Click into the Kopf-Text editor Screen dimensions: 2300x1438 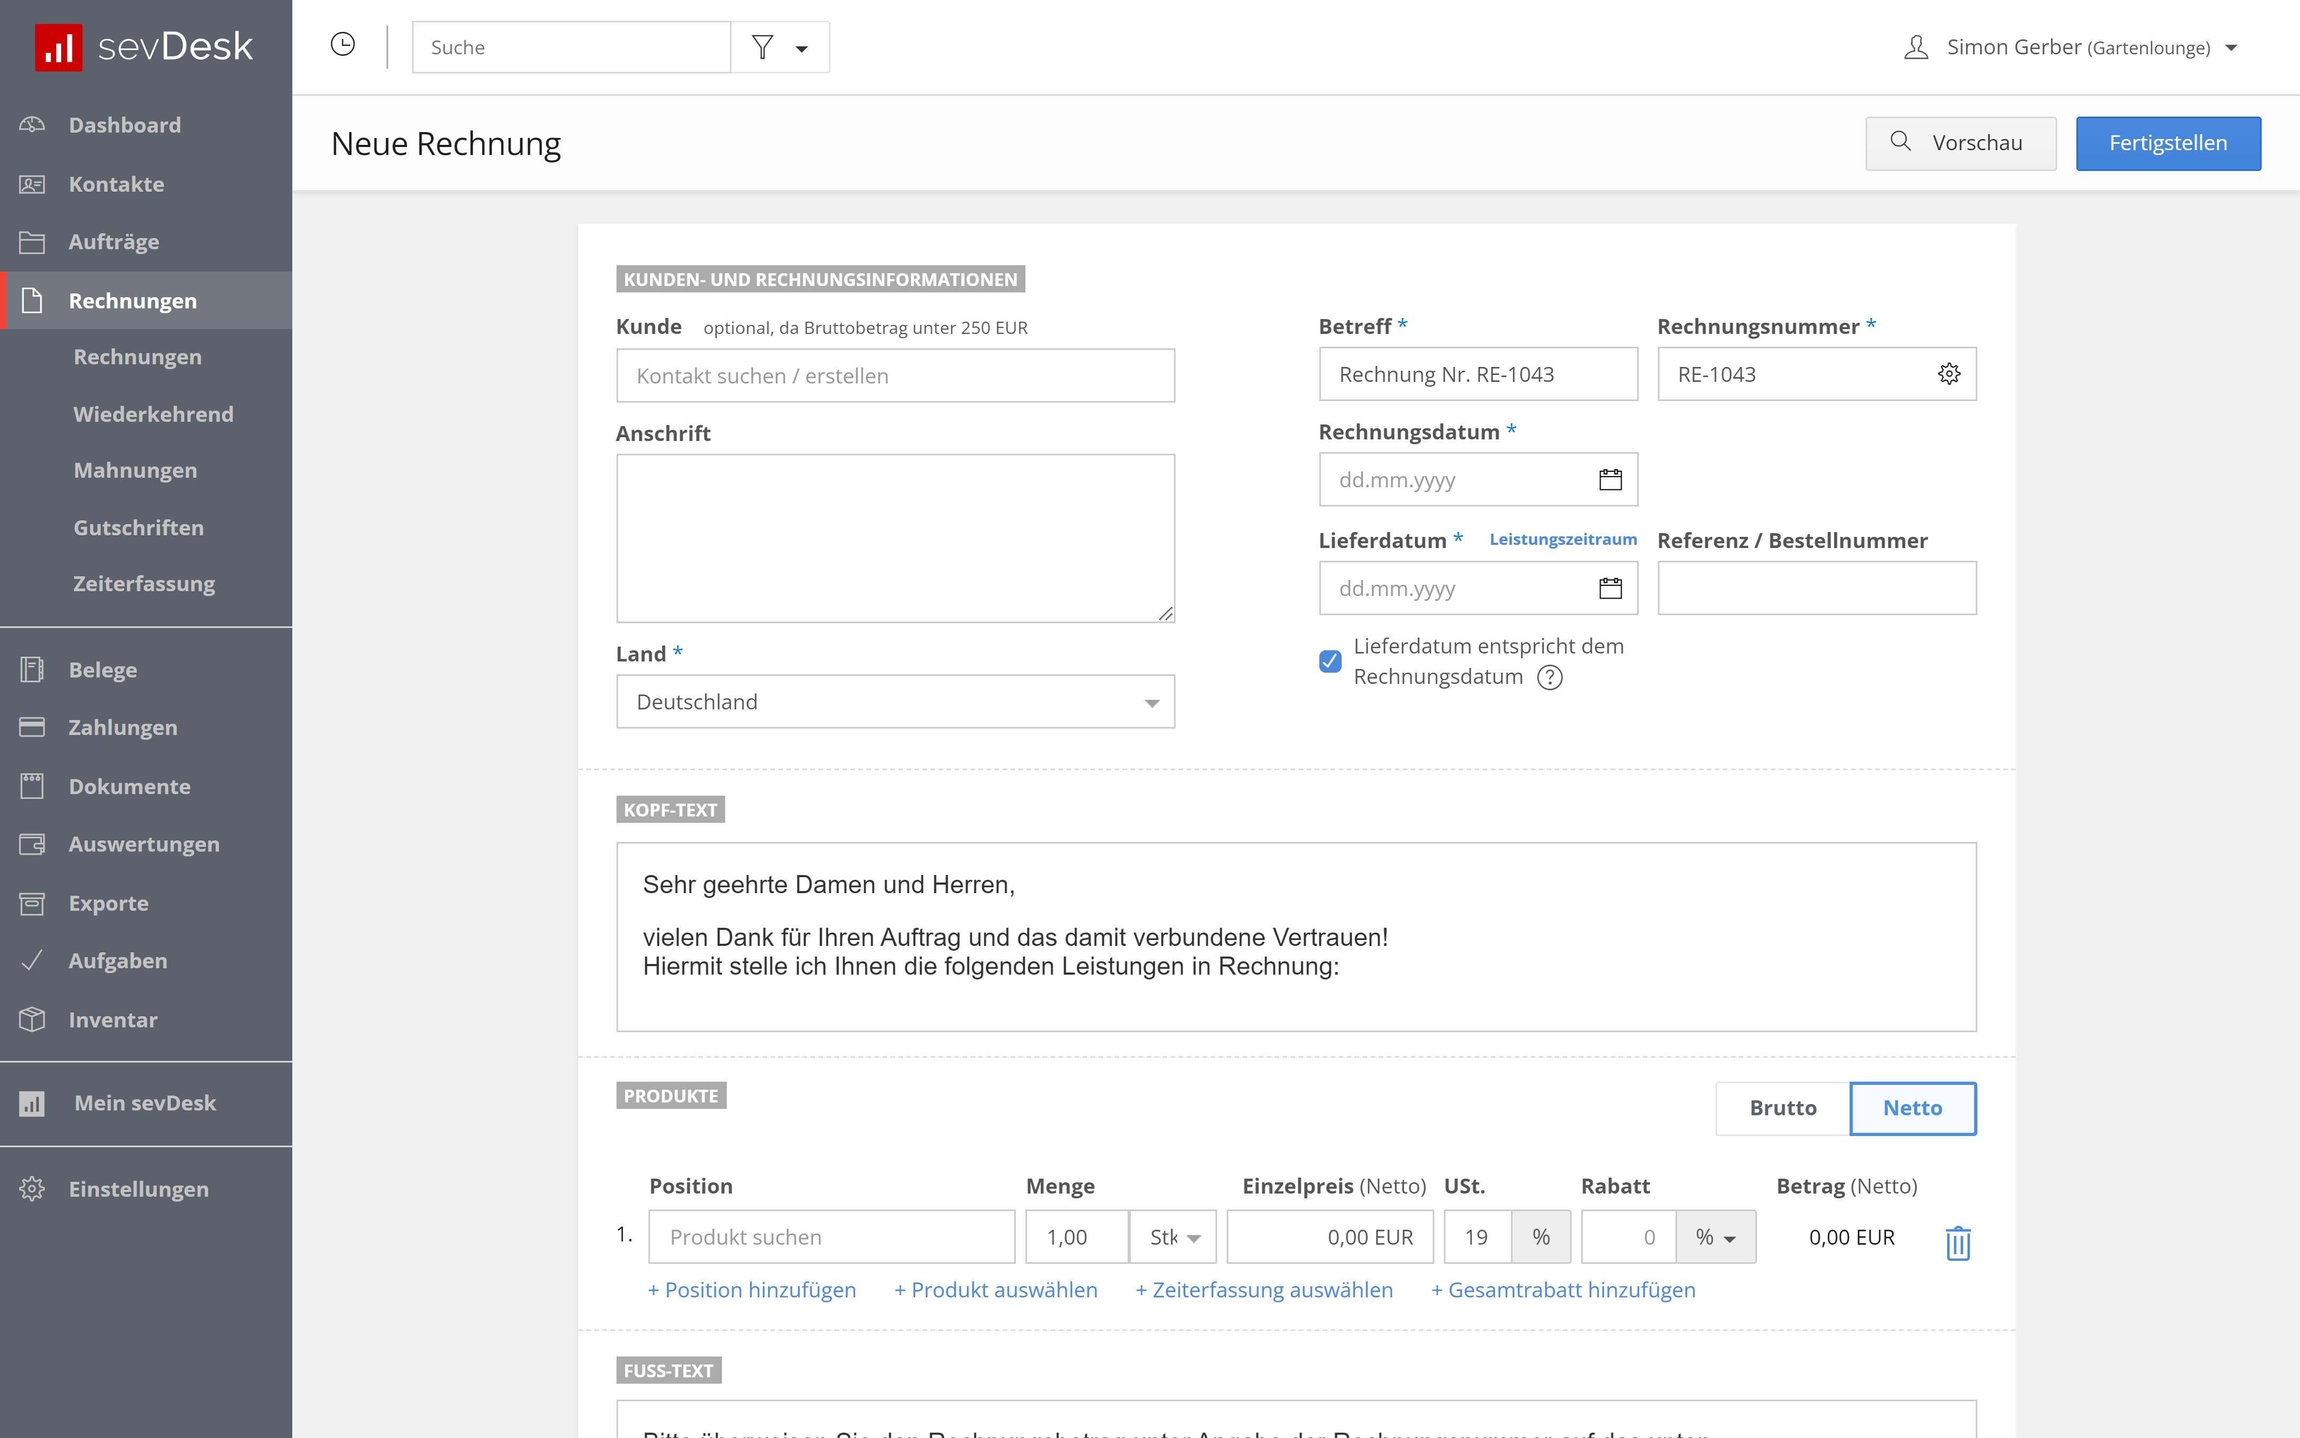(x=1296, y=937)
